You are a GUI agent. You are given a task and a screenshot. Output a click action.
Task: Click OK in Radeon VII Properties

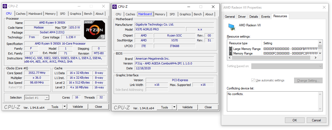[295, 120]
